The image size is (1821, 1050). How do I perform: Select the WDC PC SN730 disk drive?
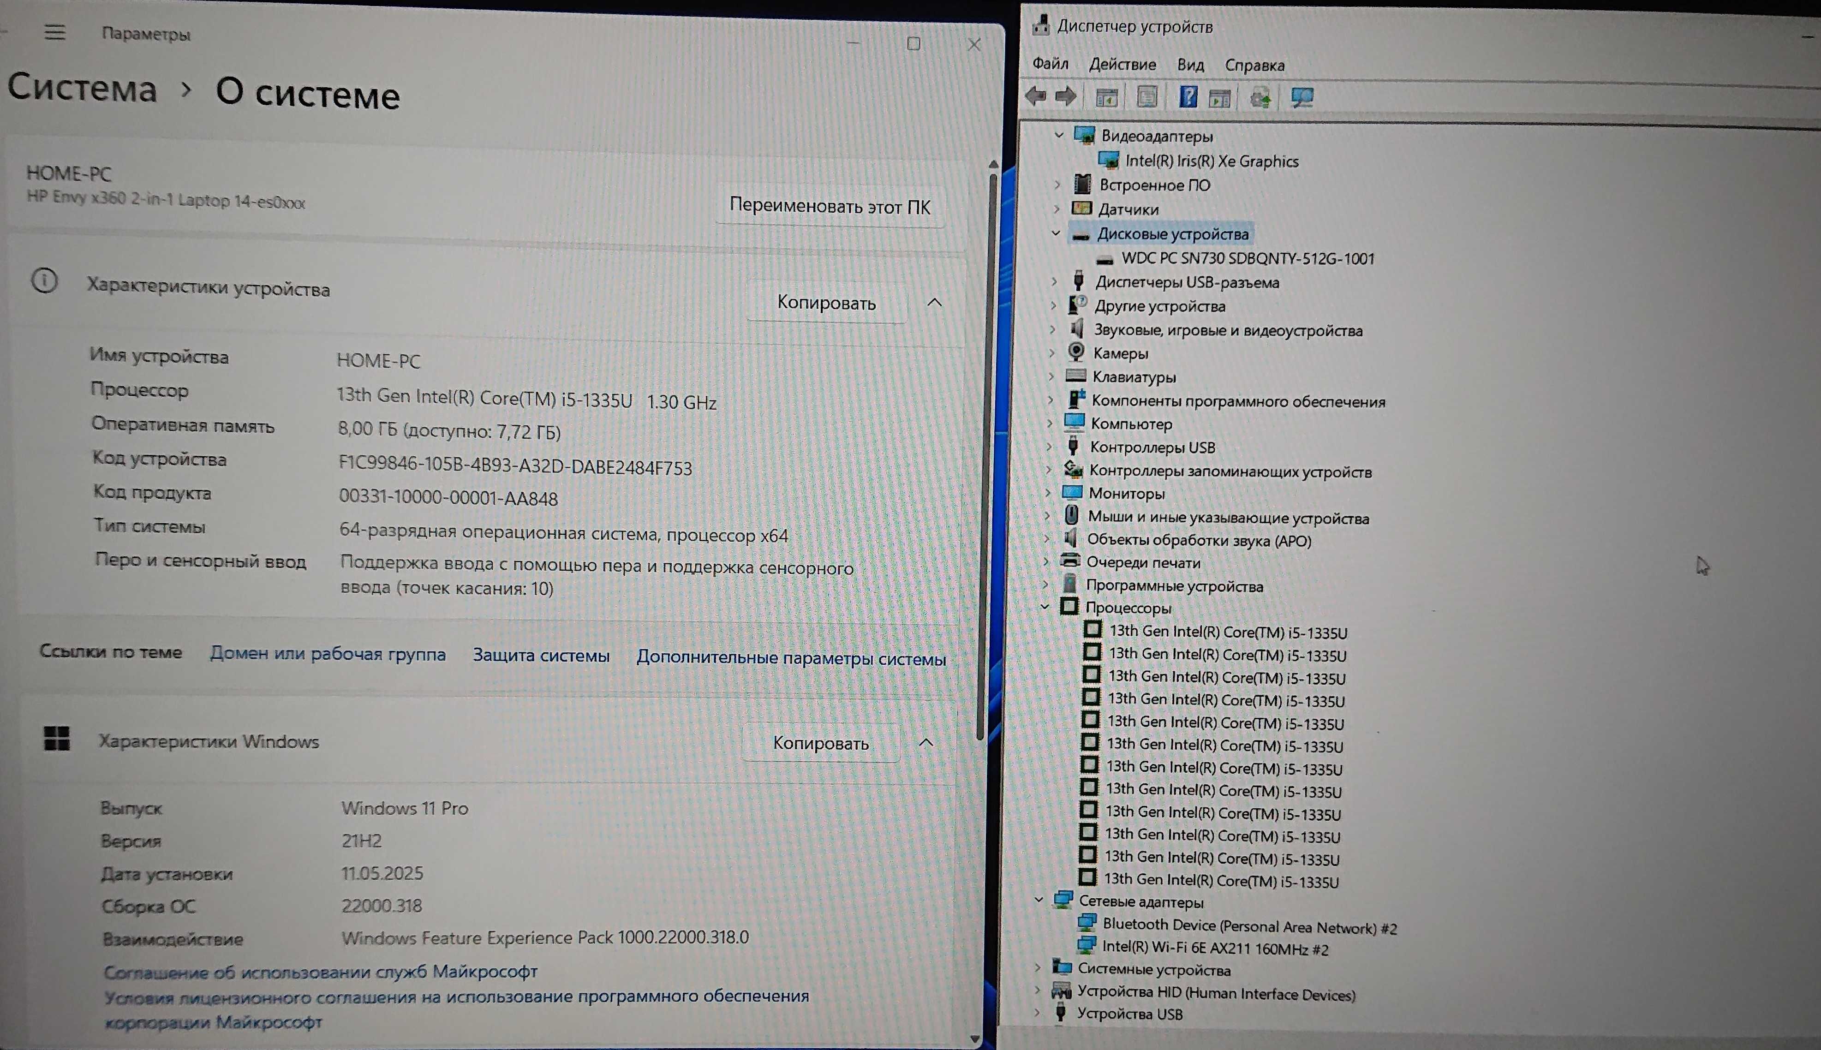1248,258
